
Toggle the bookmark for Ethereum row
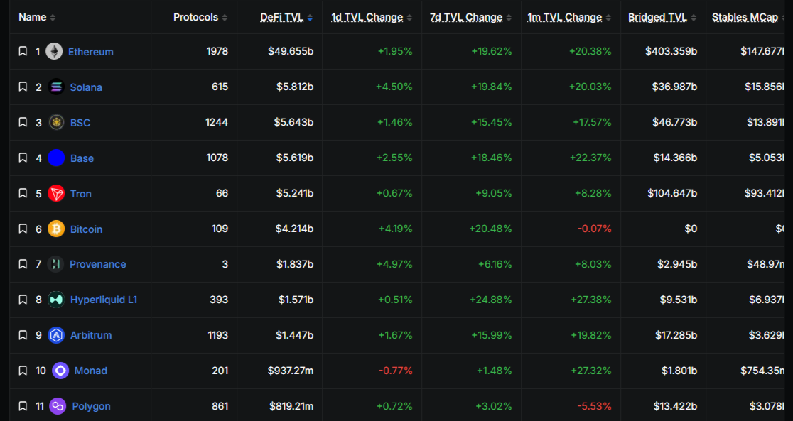(x=23, y=52)
